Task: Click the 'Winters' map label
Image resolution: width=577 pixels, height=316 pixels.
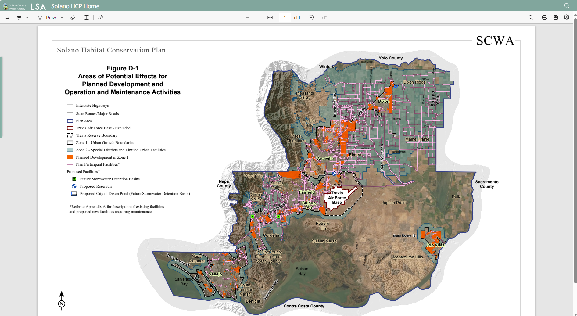Action: point(327,66)
